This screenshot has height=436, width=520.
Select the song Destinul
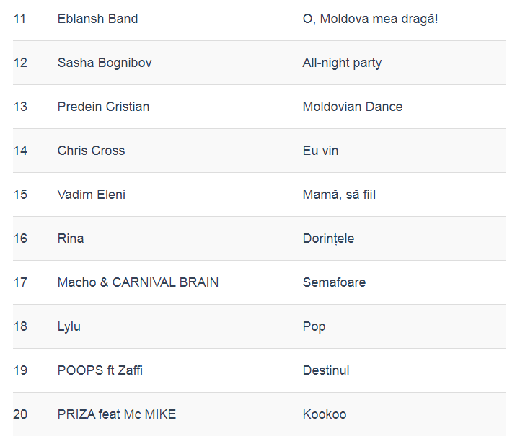pos(326,370)
